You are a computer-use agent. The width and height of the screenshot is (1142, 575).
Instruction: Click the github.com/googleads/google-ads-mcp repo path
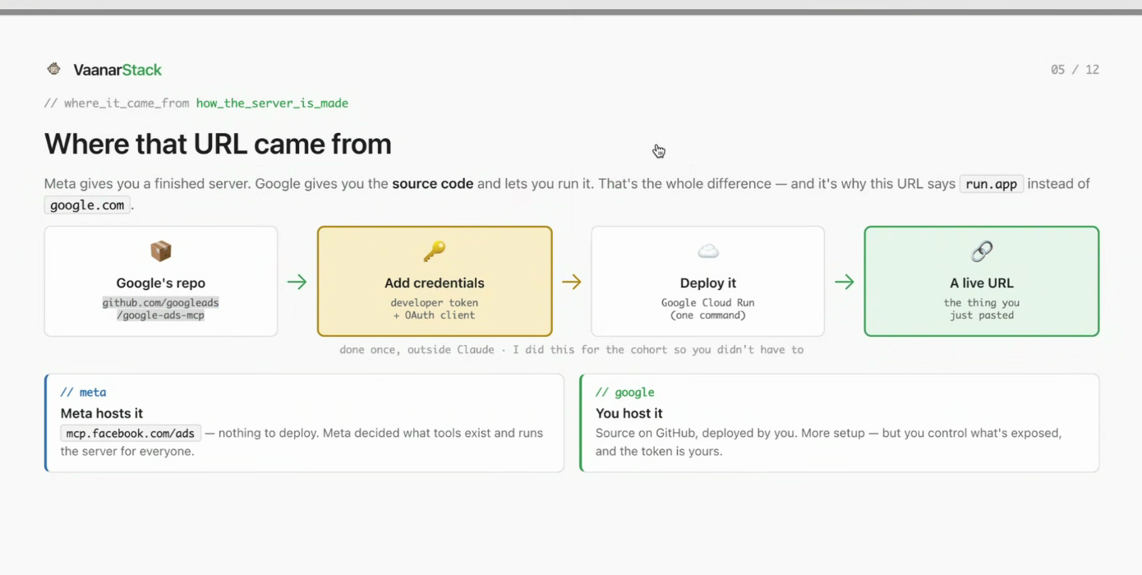coord(161,309)
